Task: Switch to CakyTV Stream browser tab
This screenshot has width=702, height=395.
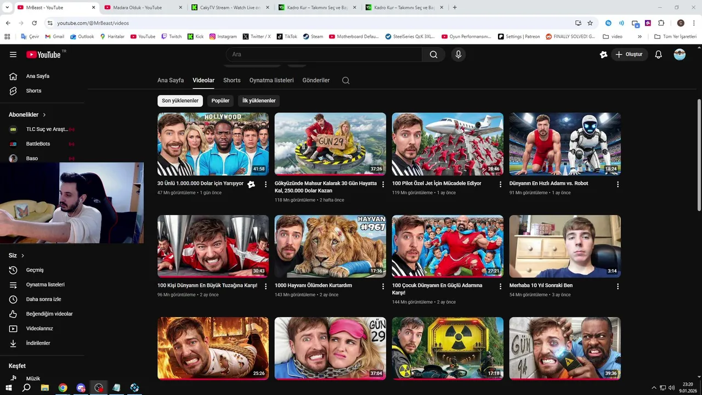Action: [229, 8]
